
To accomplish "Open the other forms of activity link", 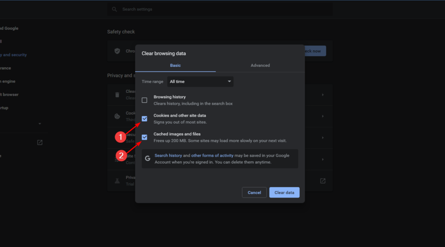I will pyautogui.click(x=212, y=156).
